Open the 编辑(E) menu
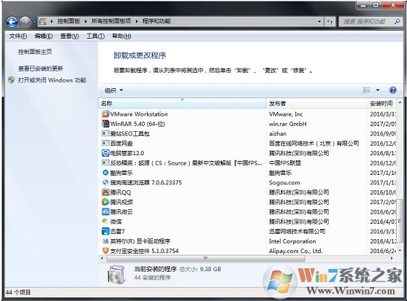 pos(44,36)
